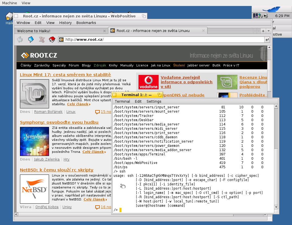Go to Zprávičky in site navigation
Screen dimensions: 292x225
pos(42,65)
